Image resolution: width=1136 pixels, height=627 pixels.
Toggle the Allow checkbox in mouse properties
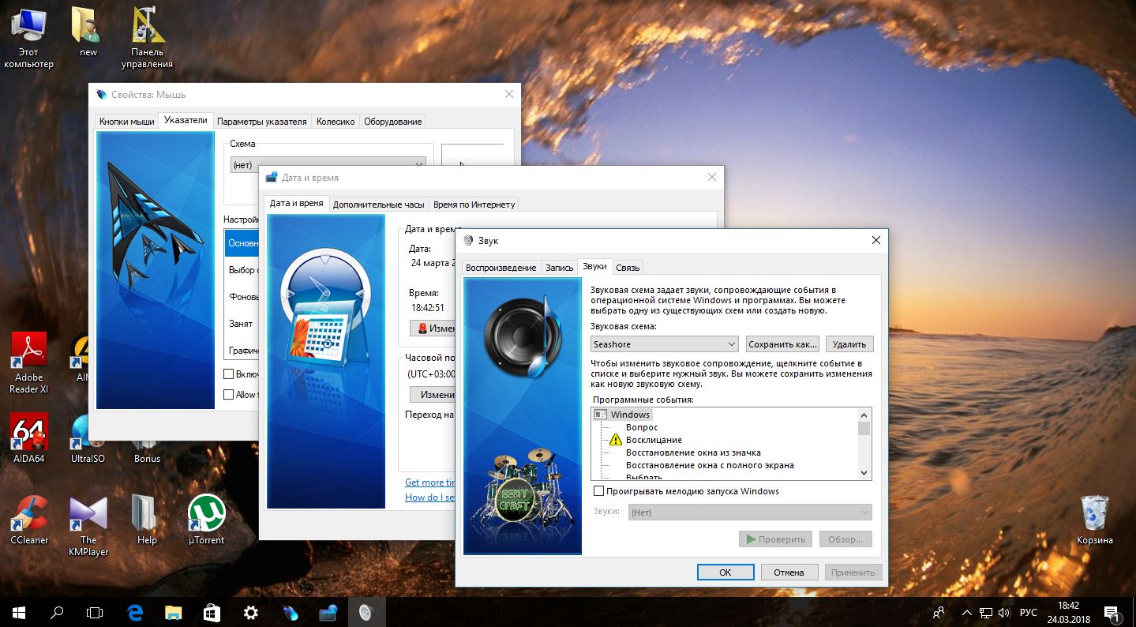(229, 394)
